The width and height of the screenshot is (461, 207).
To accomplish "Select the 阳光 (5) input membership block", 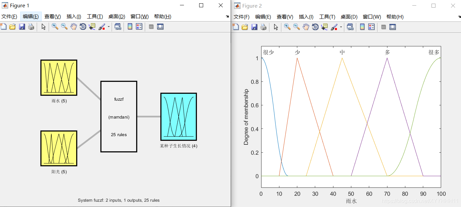I will tap(59, 148).
